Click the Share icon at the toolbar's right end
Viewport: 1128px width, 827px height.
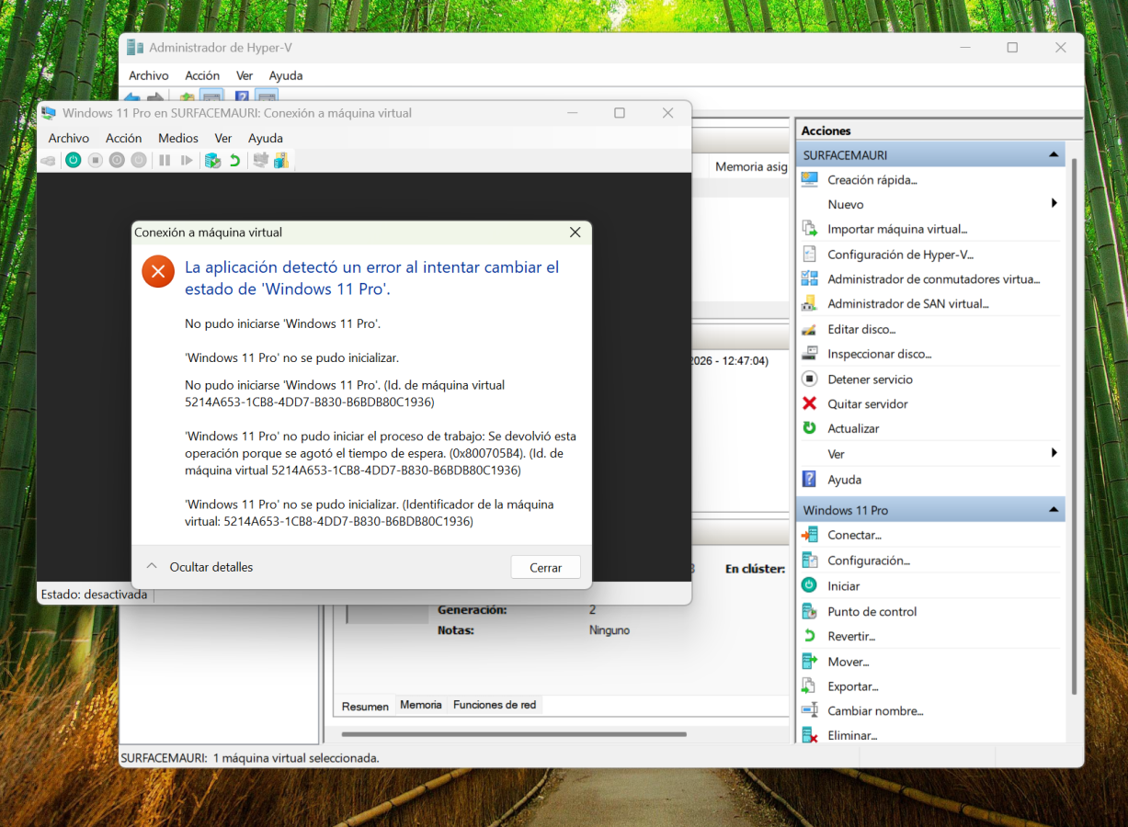[281, 160]
